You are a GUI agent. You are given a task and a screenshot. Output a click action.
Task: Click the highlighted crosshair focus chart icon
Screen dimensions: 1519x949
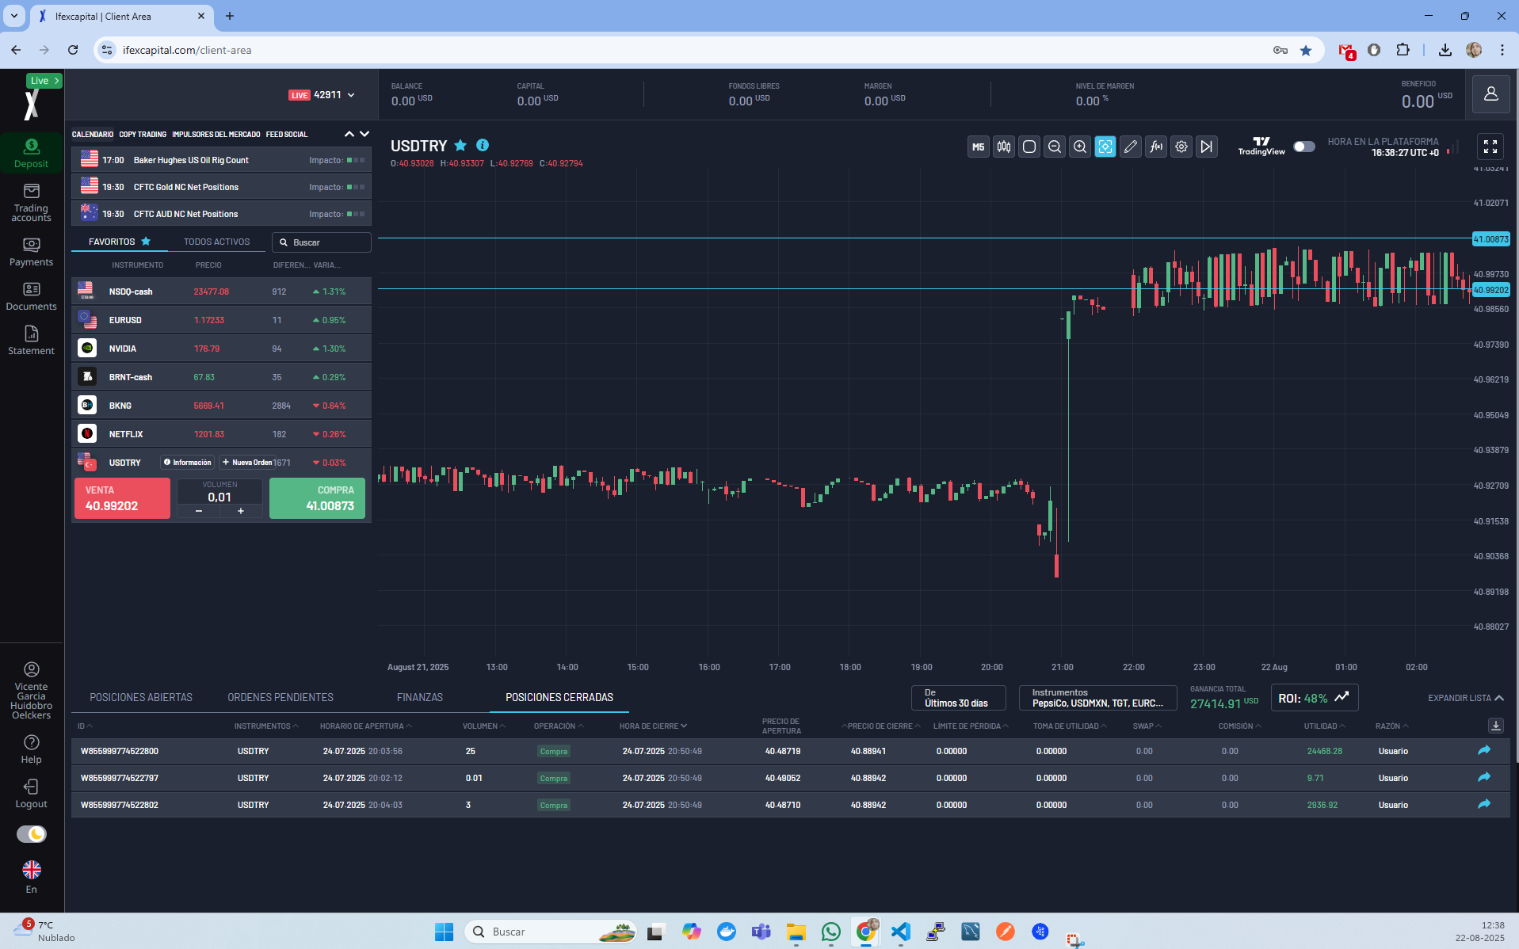pos(1105,147)
